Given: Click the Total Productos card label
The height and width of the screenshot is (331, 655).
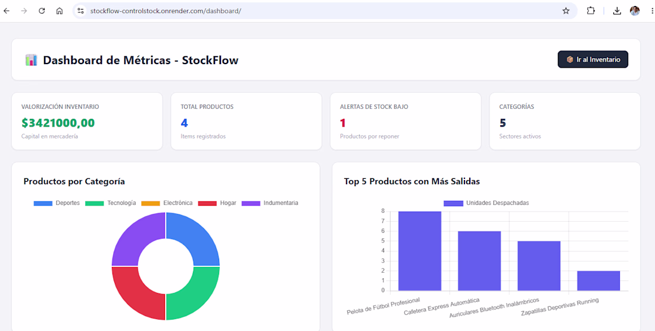Looking at the screenshot, I should coord(207,107).
